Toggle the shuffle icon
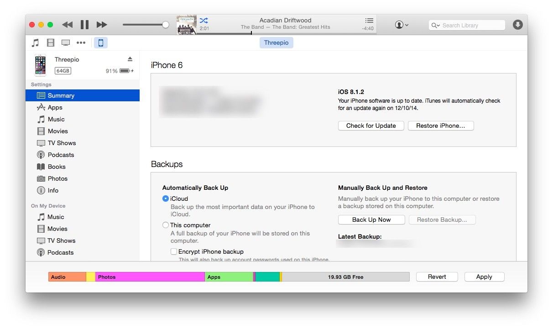The image size is (553, 329). point(203,21)
